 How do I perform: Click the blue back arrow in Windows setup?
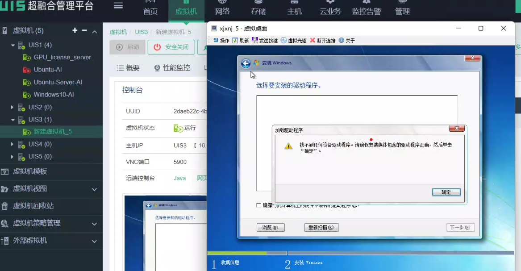tap(246, 63)
